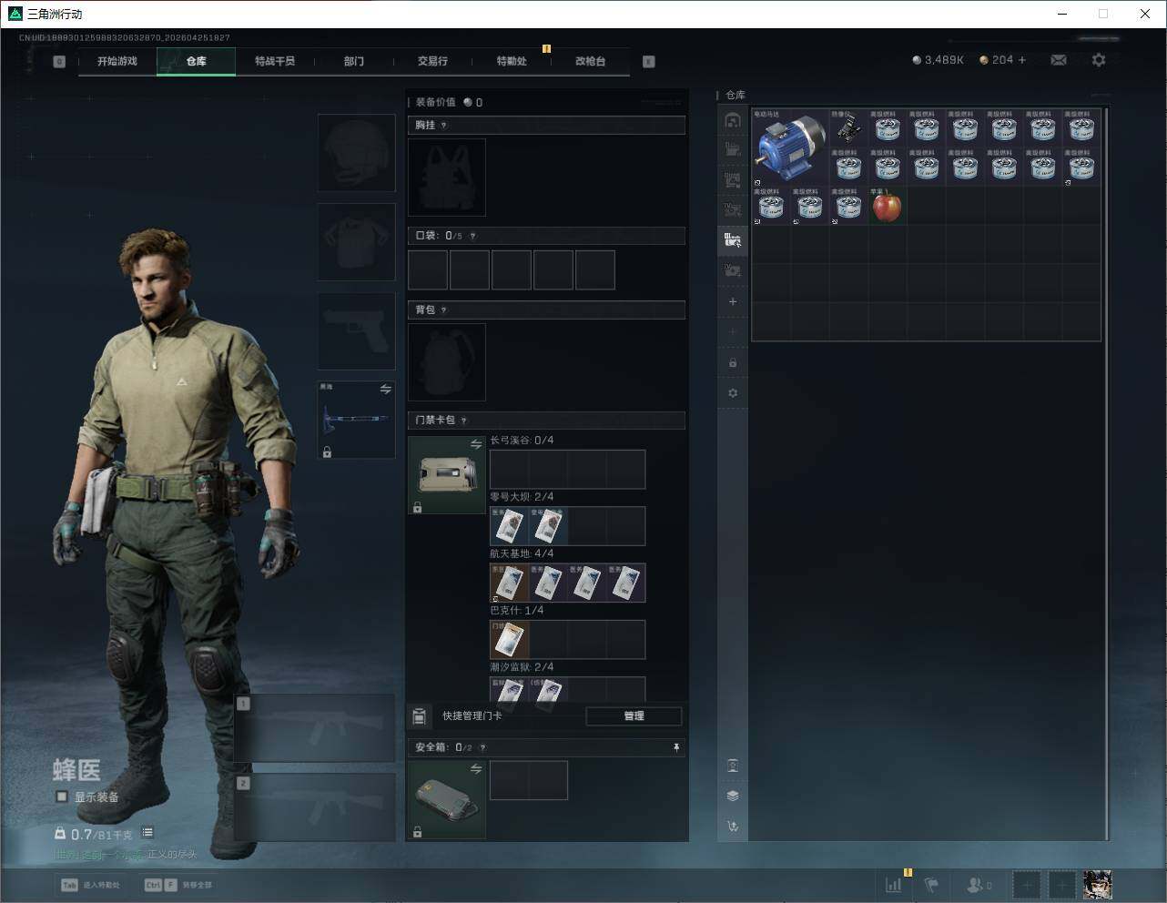Pin the 安全箱 panel
This screenshot has width=1167, height=903.
tap(676, 747)
